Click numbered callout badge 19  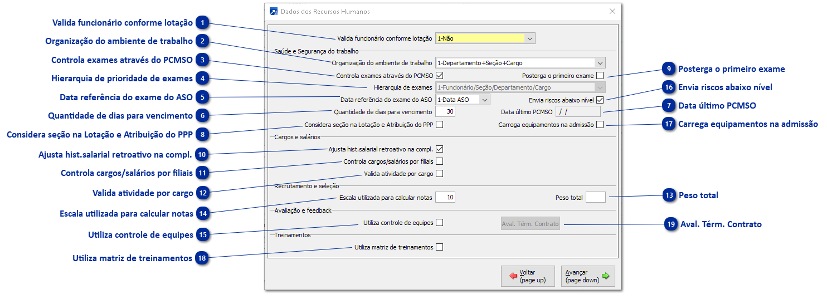670,224
